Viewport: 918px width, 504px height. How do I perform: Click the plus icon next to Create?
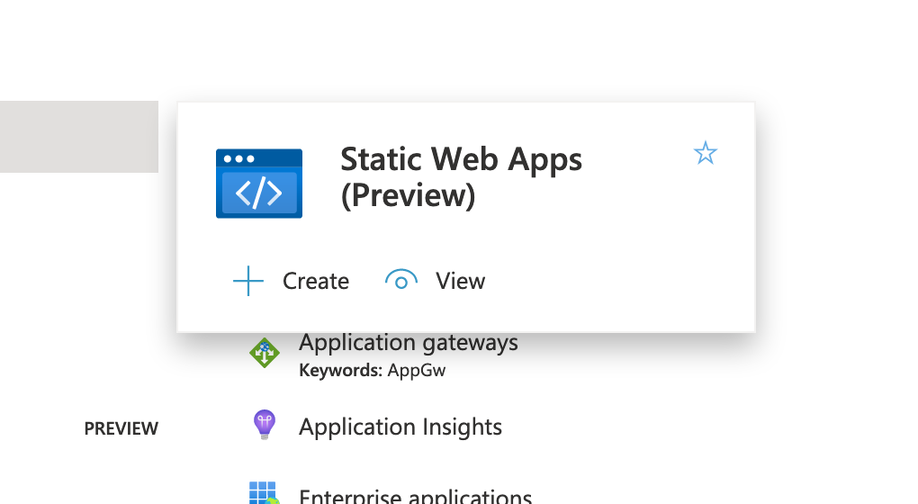(x=248, y=281)
